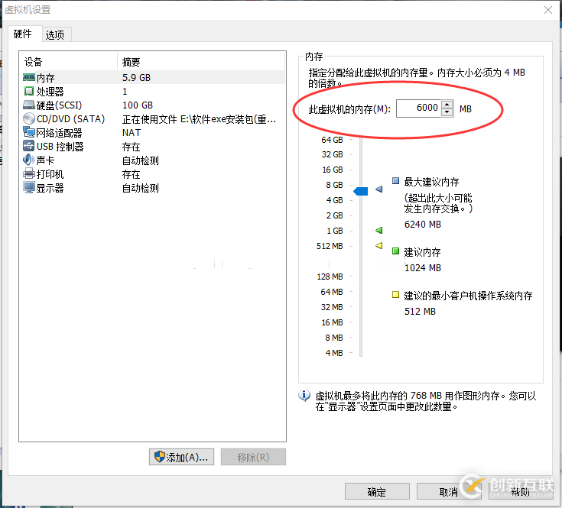Viewport: 562px width, 508px height.
Task: Click the info icon beside graphics memory note
Action: coord(304,396)
